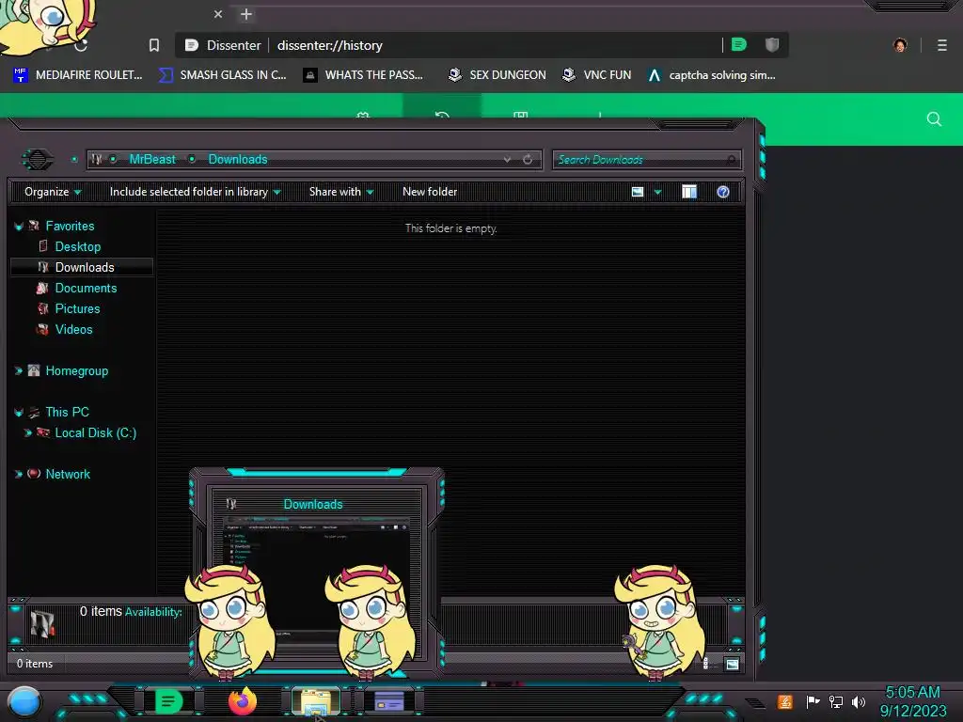Open the Start orb
963x722 pixels.
pyautogui.click(x=24, y=701)
